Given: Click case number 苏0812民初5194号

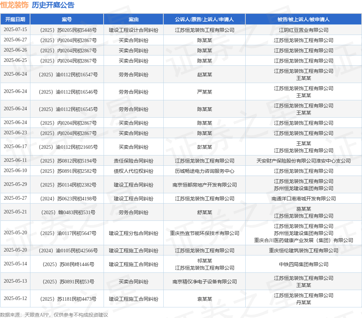Looking at the screenshot, I should pos(68,161).
